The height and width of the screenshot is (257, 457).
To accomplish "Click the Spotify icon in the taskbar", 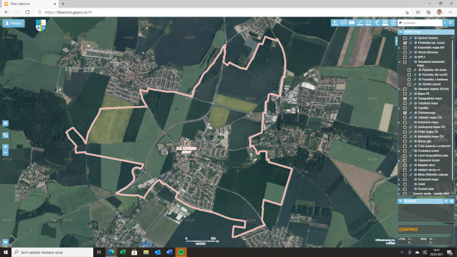I will (x=181, y=252).
